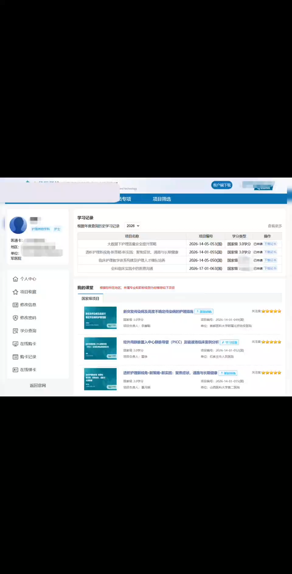Click 学习提醒 tag on the PICC course

click(x=229, y=342)
